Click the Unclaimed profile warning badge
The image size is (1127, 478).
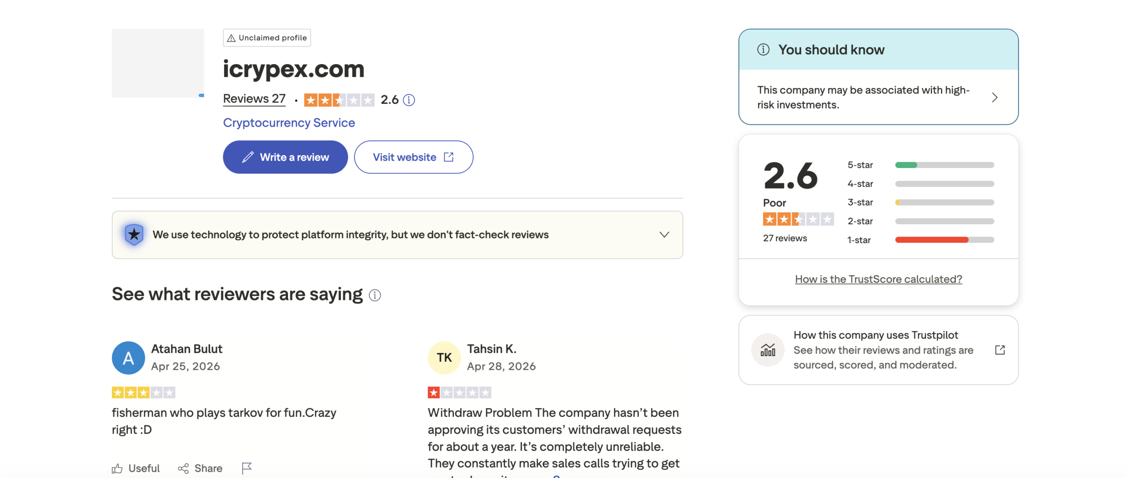pyautogui.click(x=267, y=38)
